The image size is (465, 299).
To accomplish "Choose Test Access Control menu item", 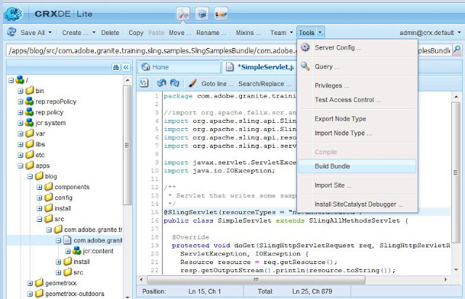I will pos(357,100).
